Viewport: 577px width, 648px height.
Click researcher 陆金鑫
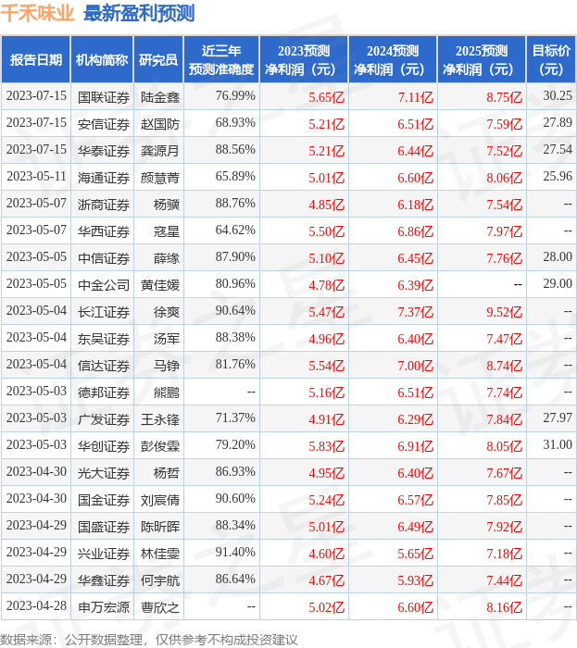[x=160, y=97]
